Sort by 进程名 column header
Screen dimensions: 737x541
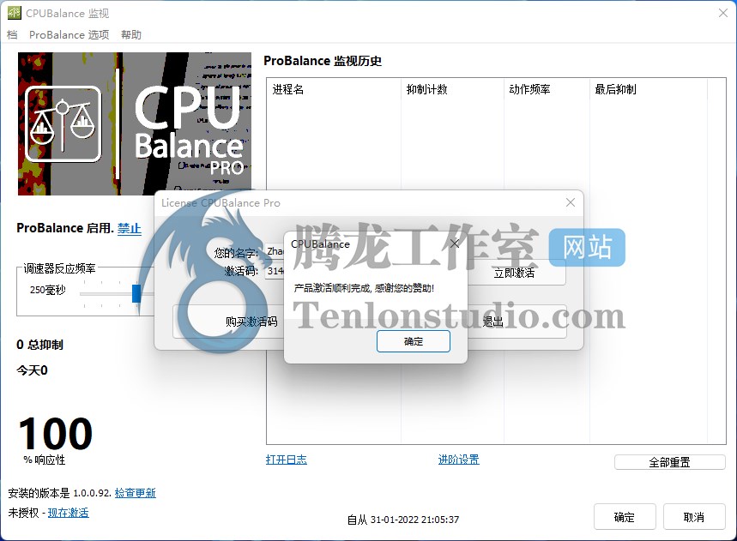point(334,89)
